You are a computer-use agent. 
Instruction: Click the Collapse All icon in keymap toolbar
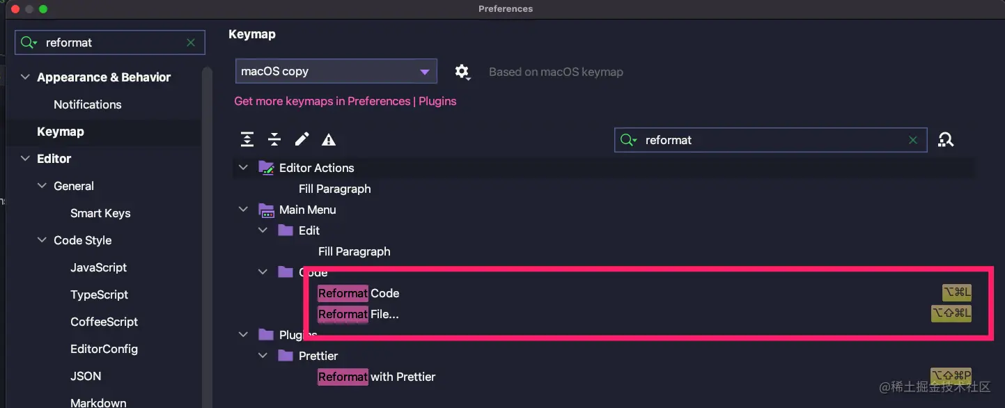point(274,140)
